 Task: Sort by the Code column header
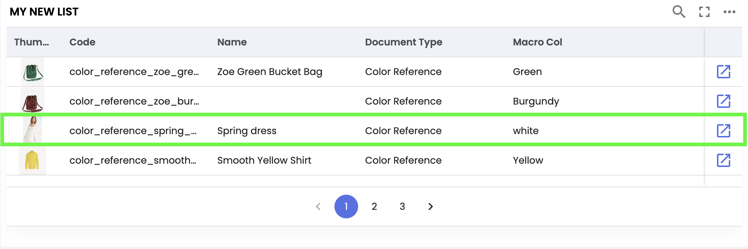point(82,42)
